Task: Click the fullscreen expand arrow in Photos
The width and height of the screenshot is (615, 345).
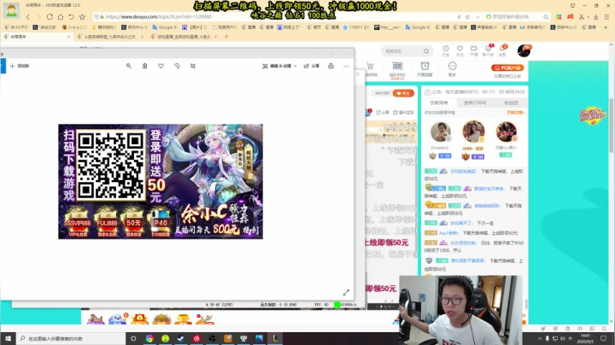Action: (346, 292)
